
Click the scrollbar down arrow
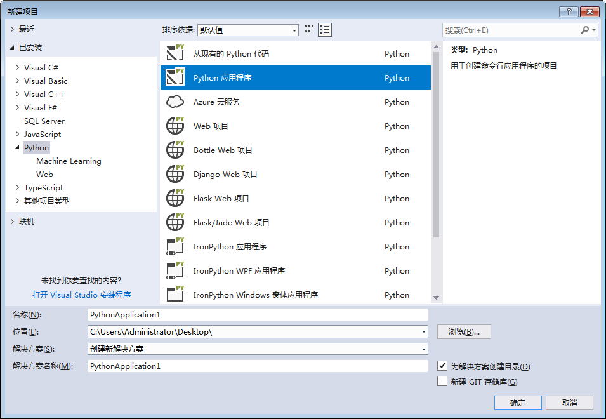click(437, 298)
